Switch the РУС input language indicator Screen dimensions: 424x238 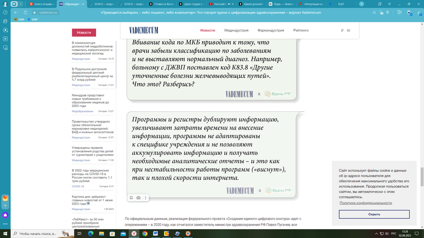tap(393, 233)
